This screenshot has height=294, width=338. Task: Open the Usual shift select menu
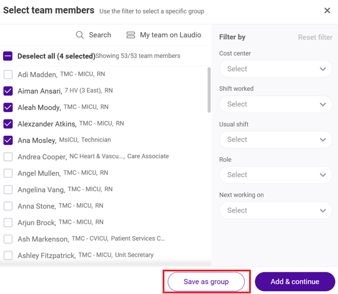pyautogui.click(x=276, y=140)
